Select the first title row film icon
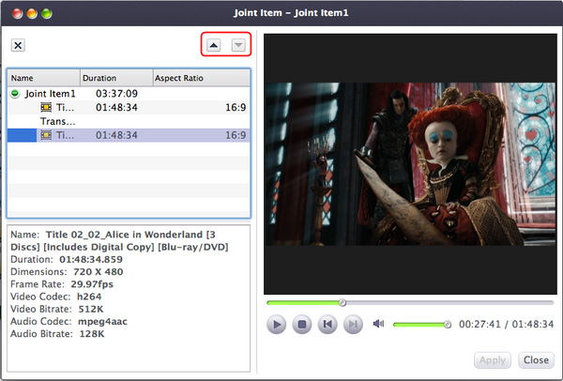563x381 pixels. tap(46, 107)
